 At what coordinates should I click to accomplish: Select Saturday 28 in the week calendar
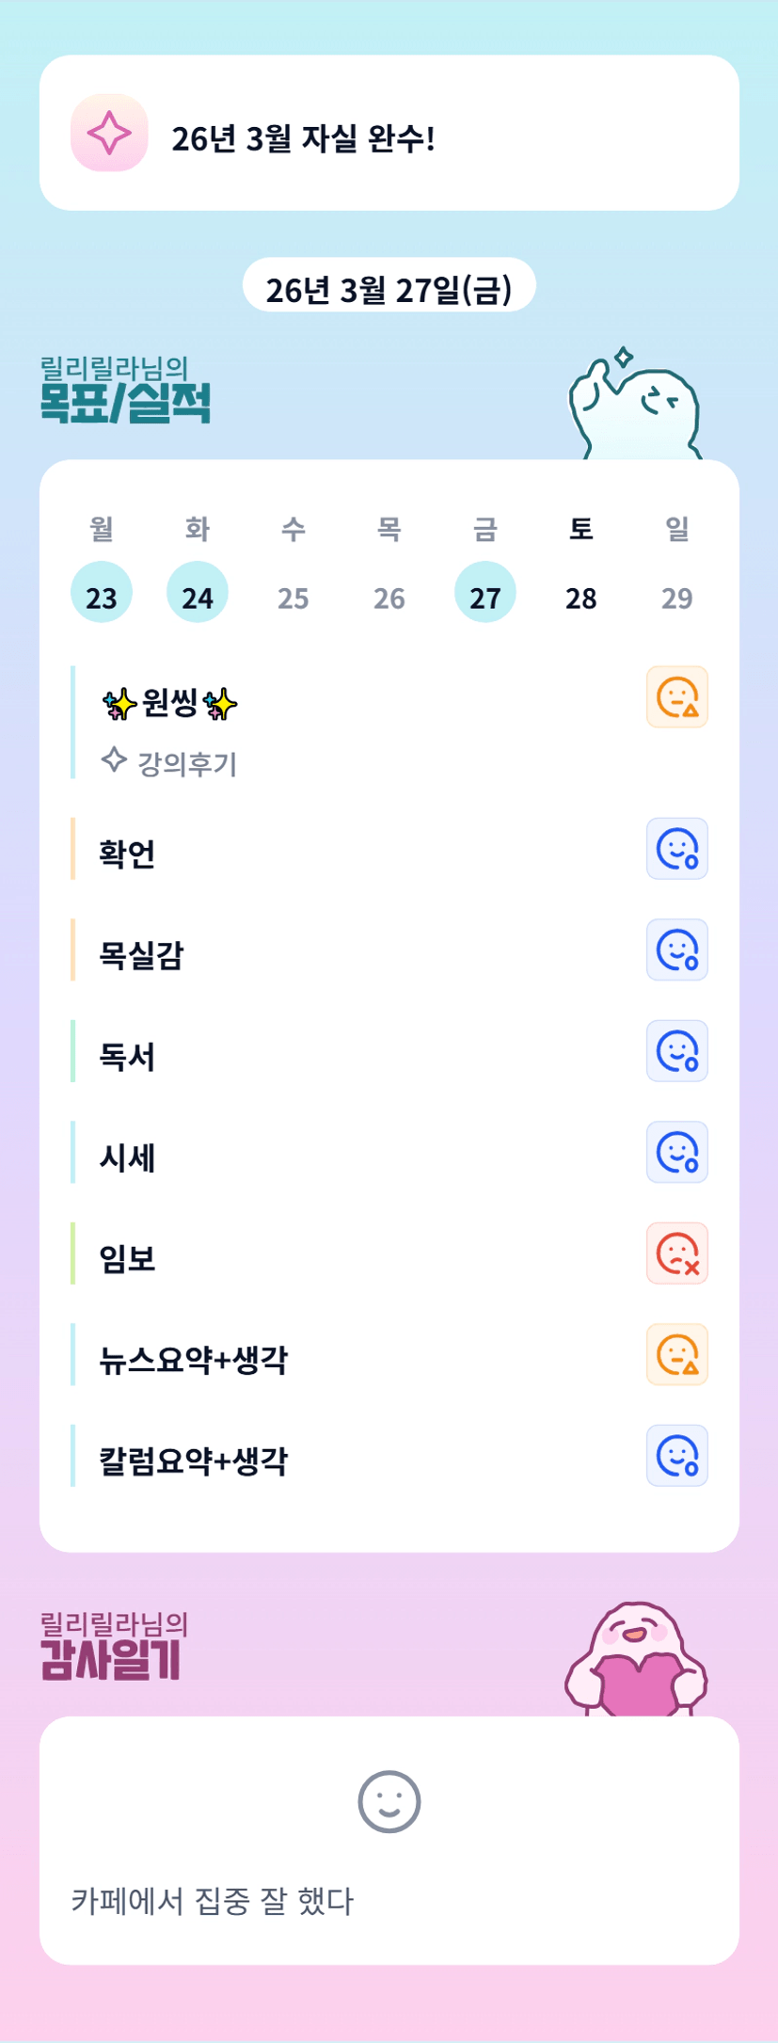point(580,597)
